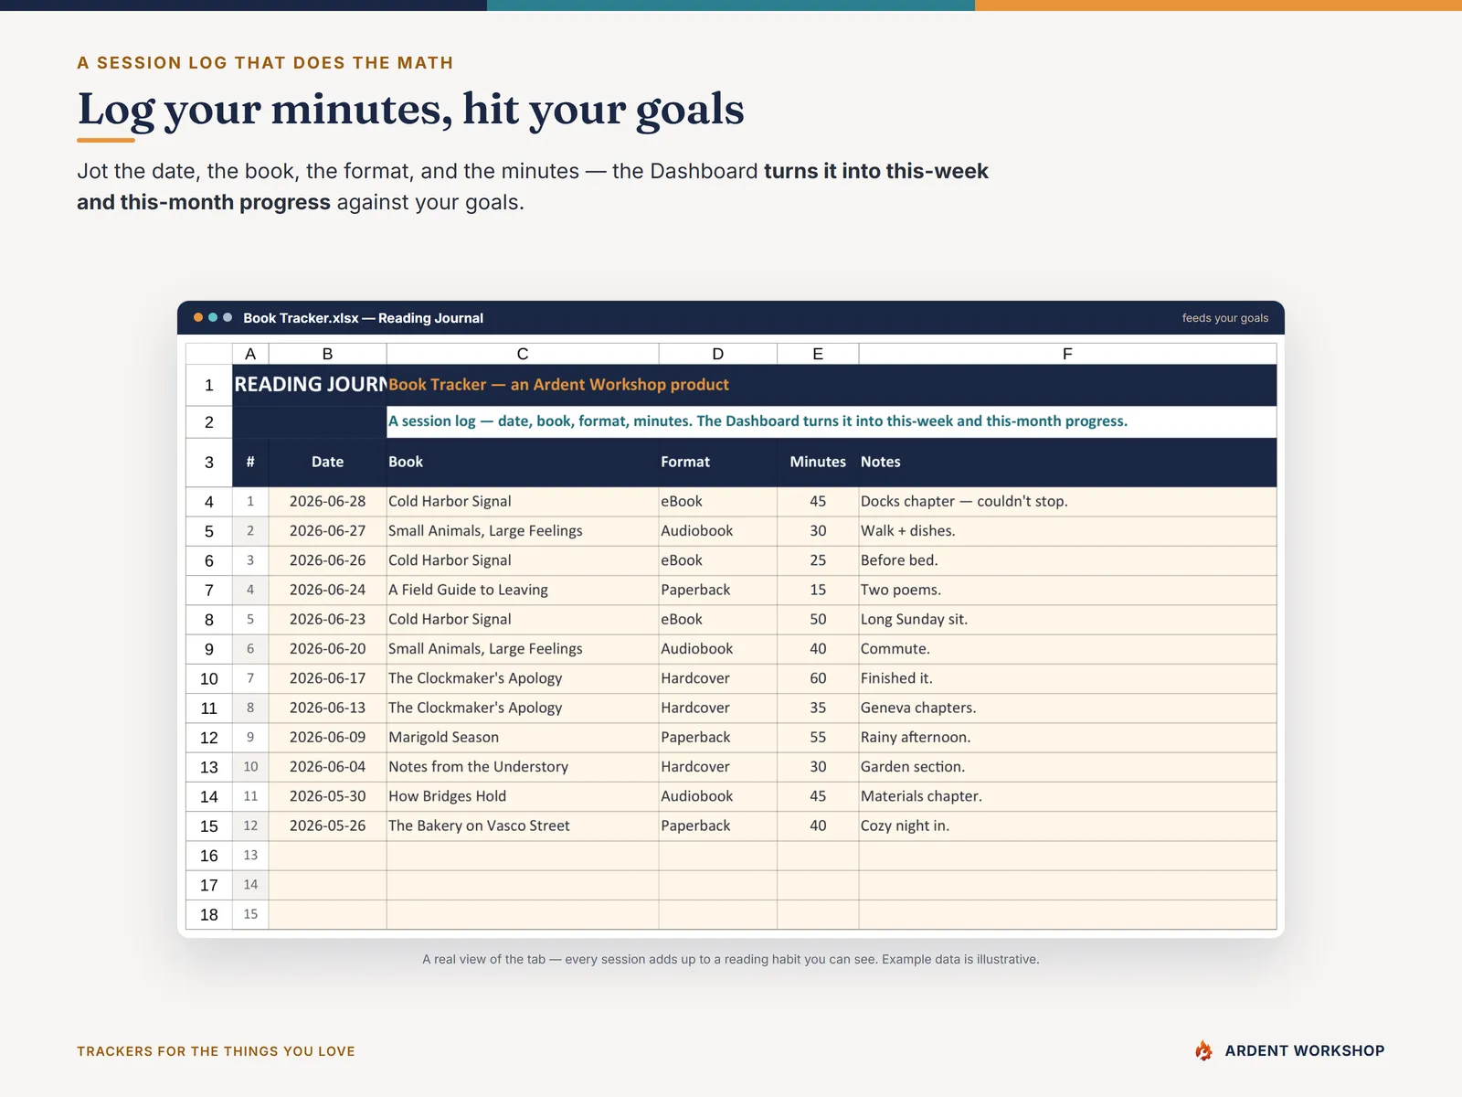Click the Notes column heading cell
This screenshot has width=1462, height=1097.
pyautogui.click(x=1067, y=462)
